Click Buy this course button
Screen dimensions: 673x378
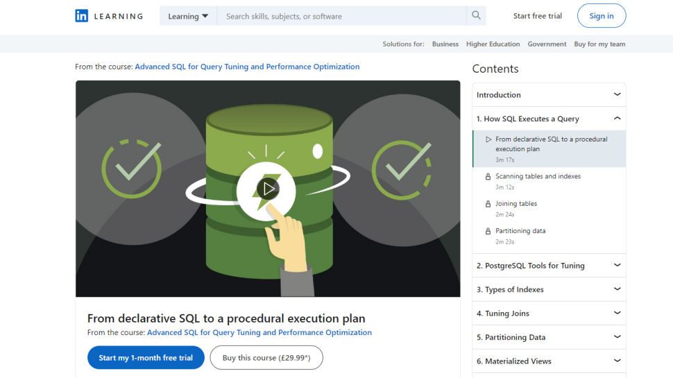(x=266, y=358)
